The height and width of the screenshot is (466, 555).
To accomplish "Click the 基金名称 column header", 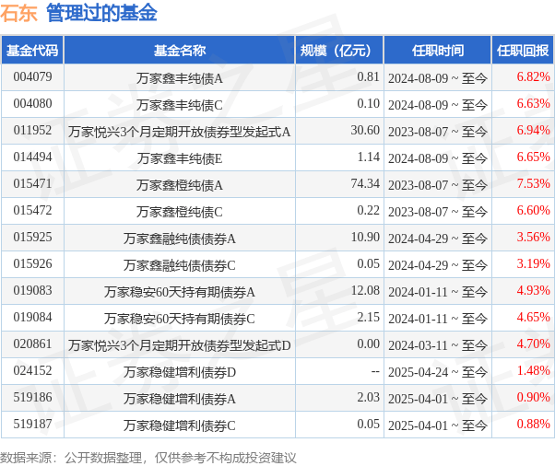I will click(x=180, y=51).
